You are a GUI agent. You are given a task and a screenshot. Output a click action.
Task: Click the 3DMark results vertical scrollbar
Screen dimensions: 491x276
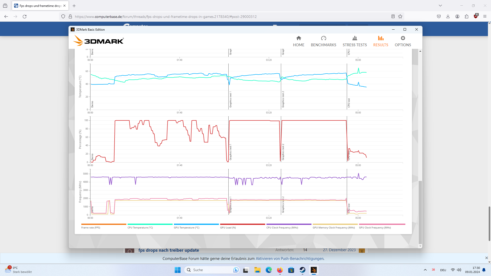coord(420,212)
